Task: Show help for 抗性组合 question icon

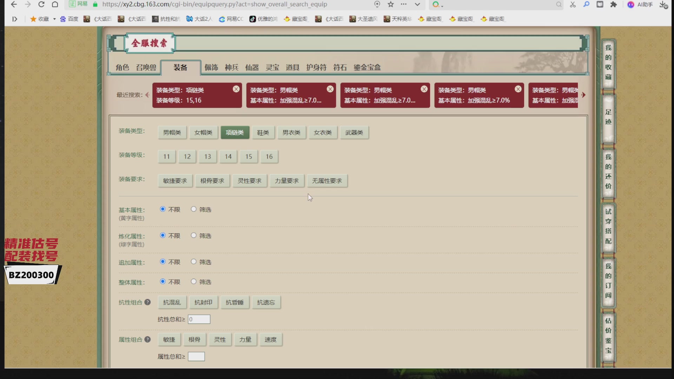Action: pyautogui.click(x=147, y=302)
